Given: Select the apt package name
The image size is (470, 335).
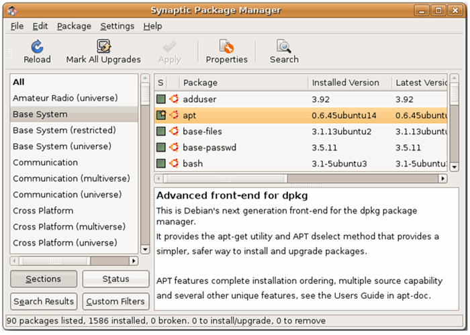Looking at the screenshot, I should coord(189,115).
